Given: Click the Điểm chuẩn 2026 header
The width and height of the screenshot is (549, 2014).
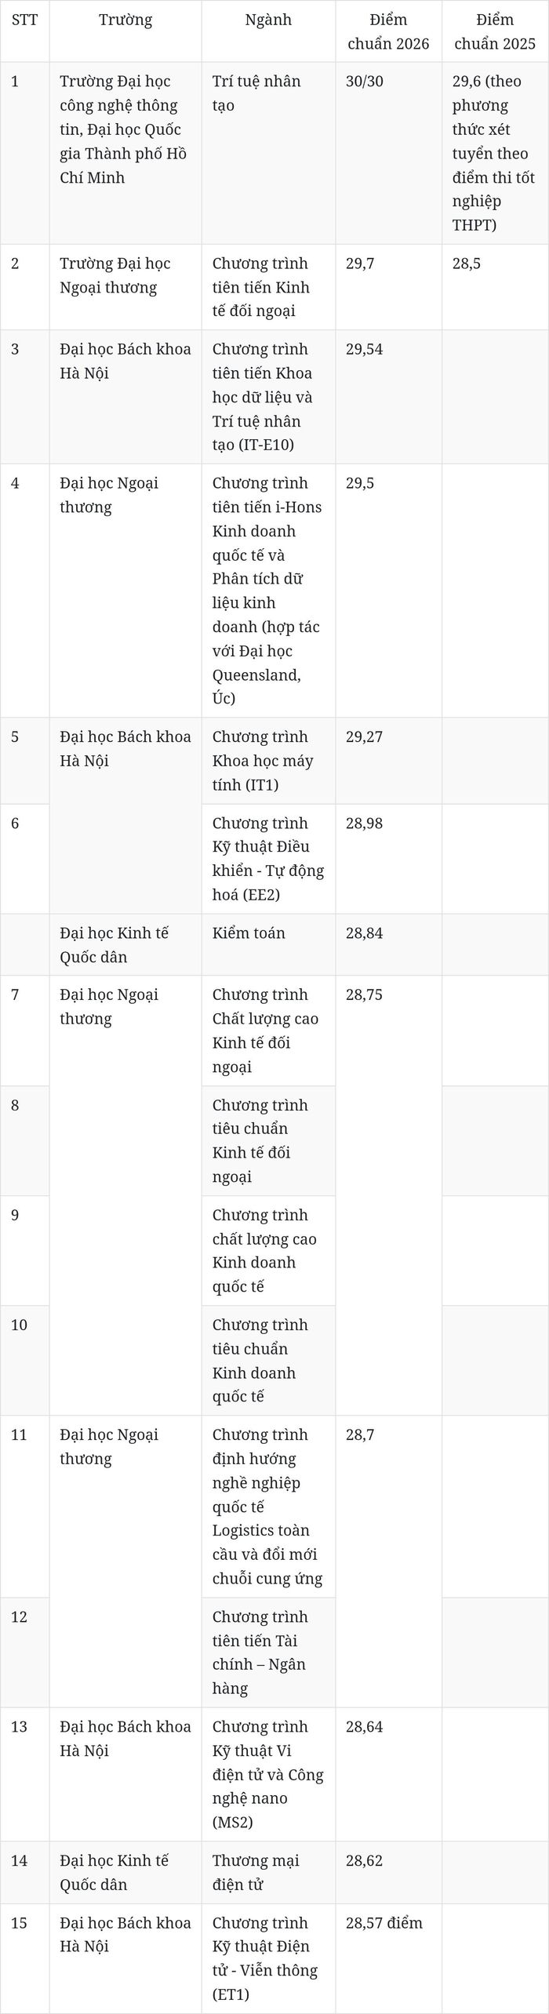Looking at the screenshot, I should (x=388, y=31).
